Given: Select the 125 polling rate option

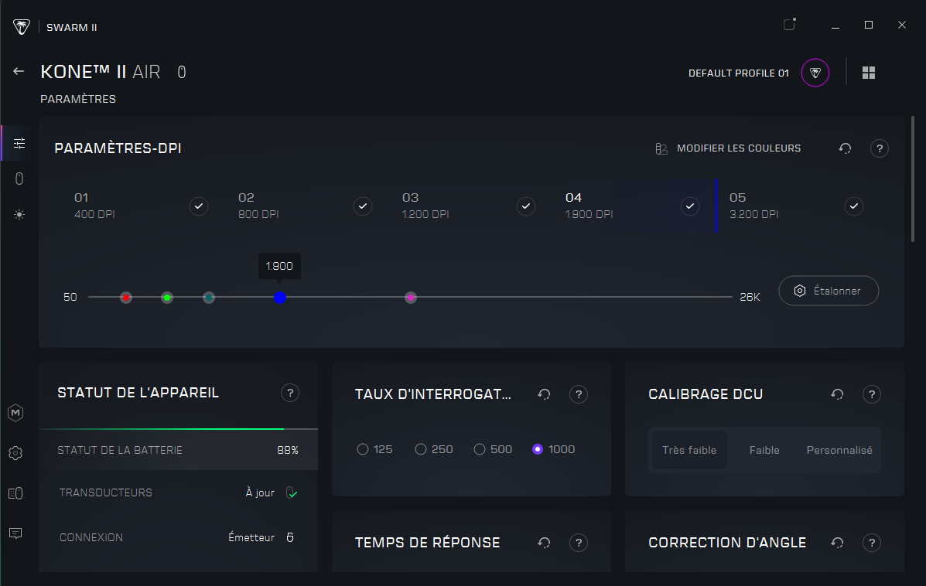Looking at the screenshot, I should (363, 449).
